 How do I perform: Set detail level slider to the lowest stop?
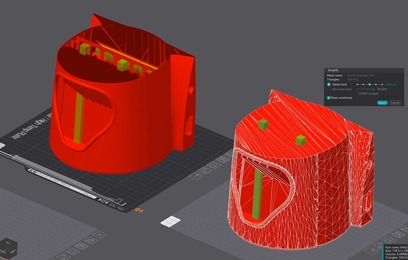[x=357, y=84]
